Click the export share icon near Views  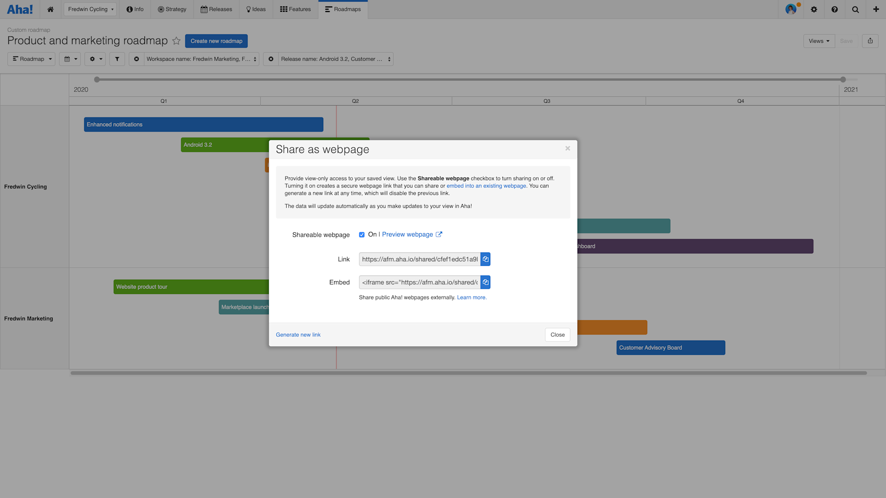(x=870, y=41)
